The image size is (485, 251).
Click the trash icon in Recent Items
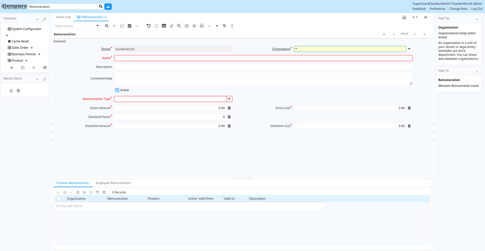coord(18,91)
